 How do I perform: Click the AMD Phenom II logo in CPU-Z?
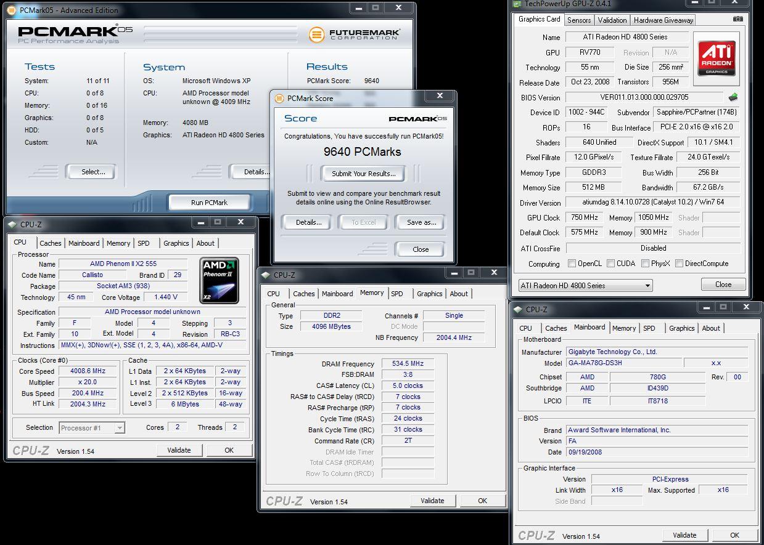point(220,281)
